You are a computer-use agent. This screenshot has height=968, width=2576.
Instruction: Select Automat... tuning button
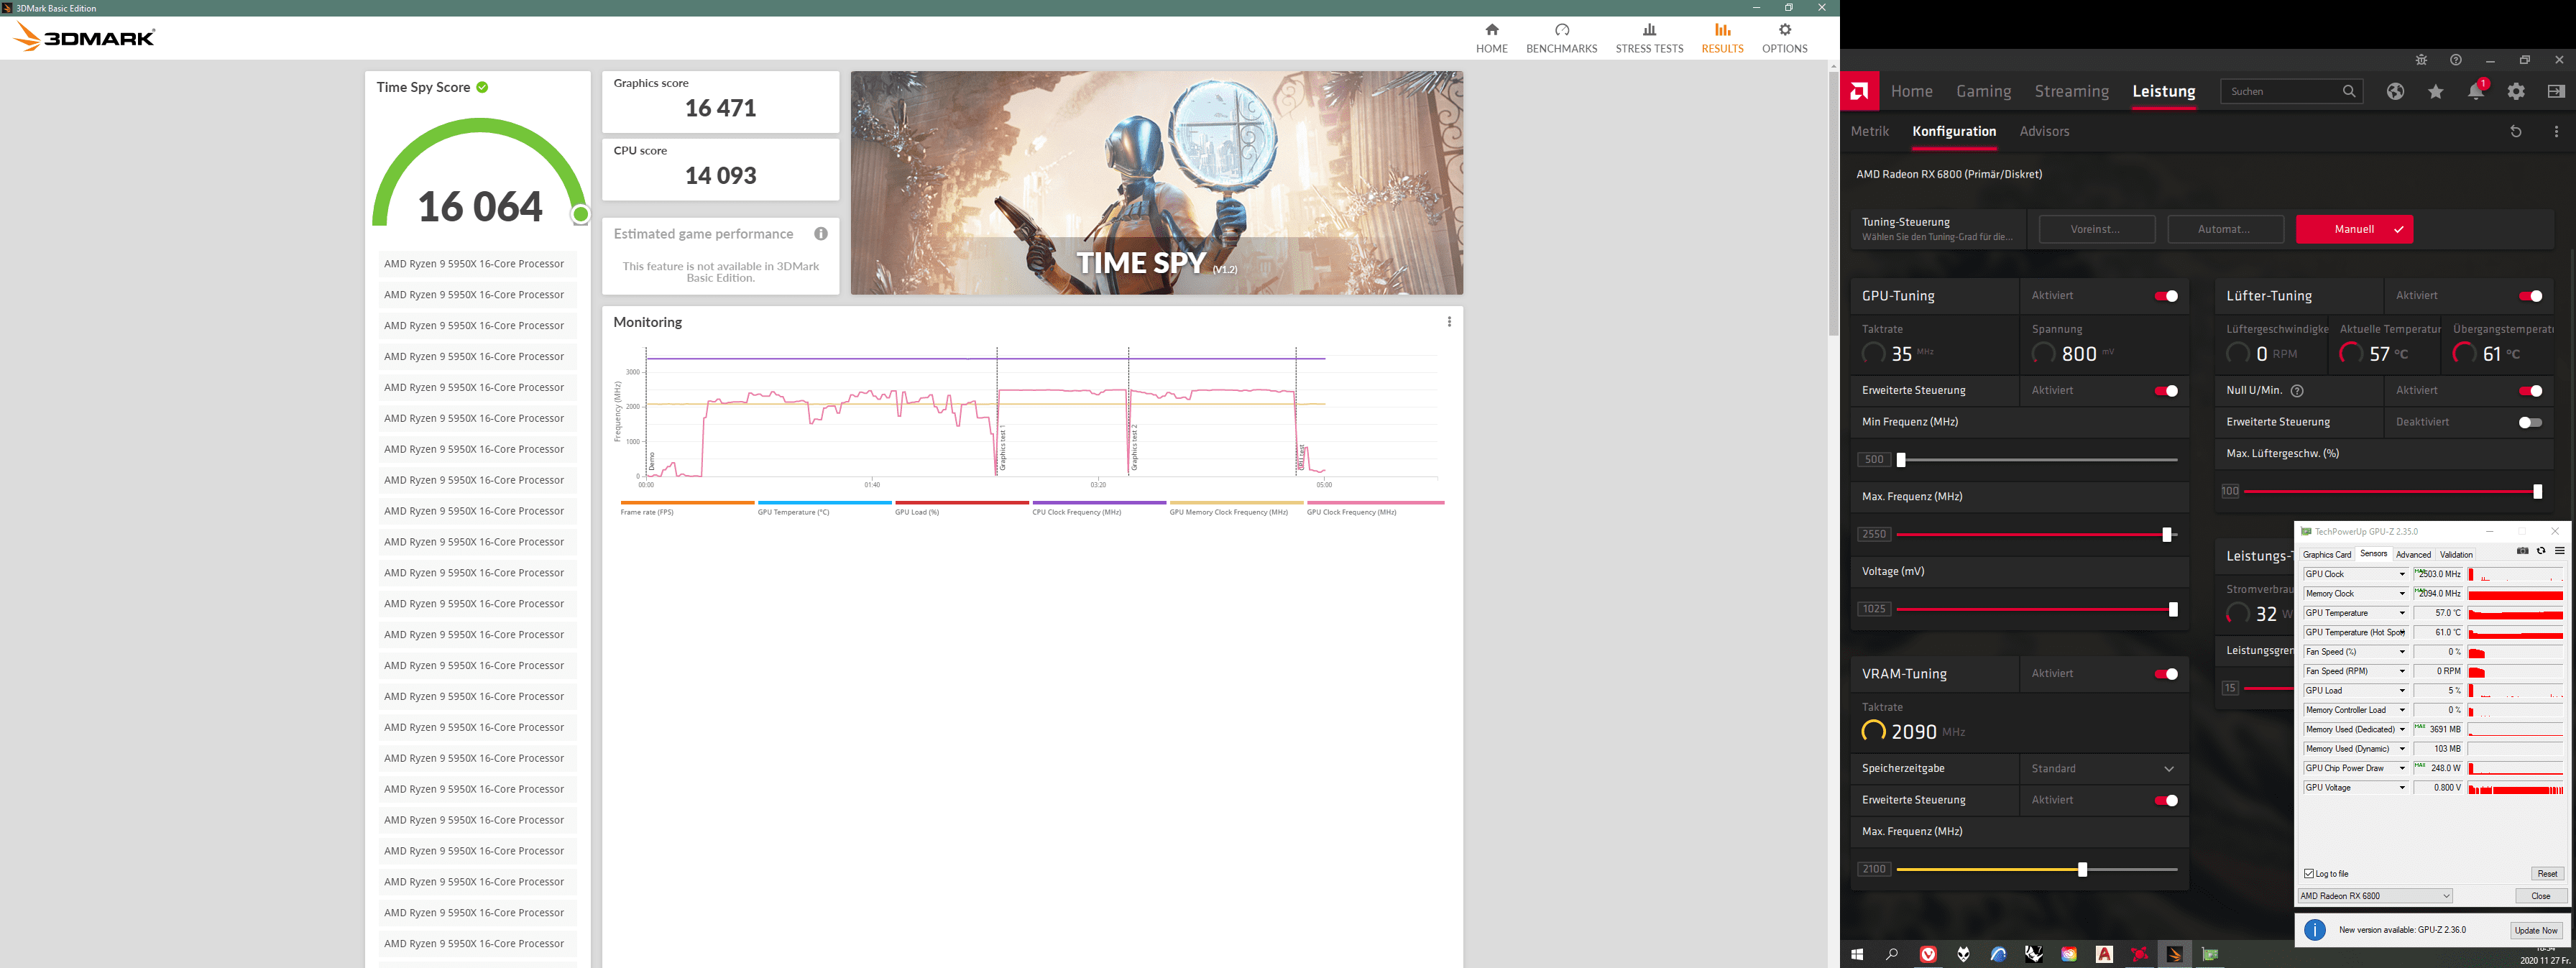[2225, 229]
